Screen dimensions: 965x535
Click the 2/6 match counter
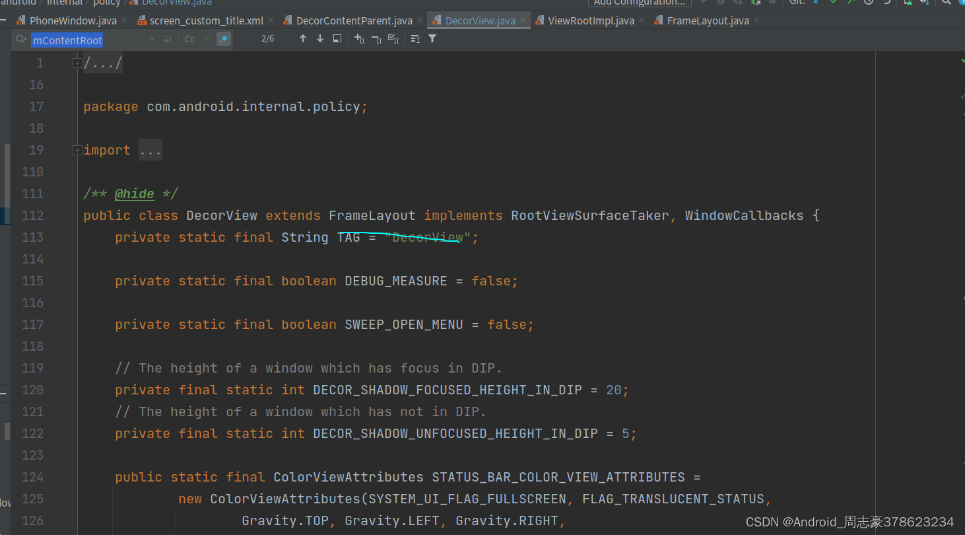pos(268,39)
